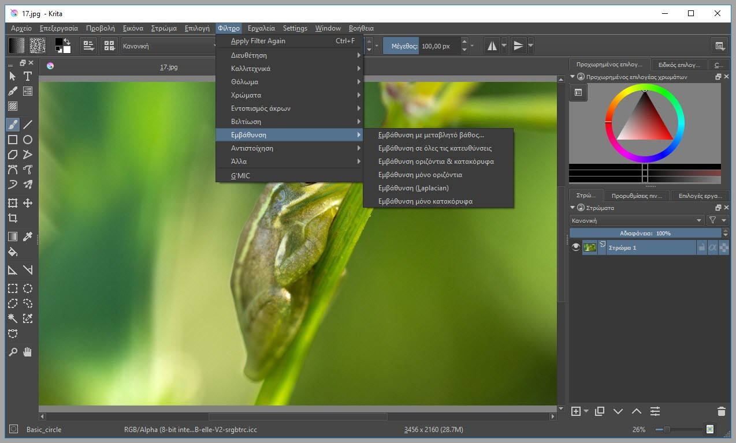This screenshot has width=736, height=443.
Task: Select the Ellipse tool
Action: click(x=27, y=139)
